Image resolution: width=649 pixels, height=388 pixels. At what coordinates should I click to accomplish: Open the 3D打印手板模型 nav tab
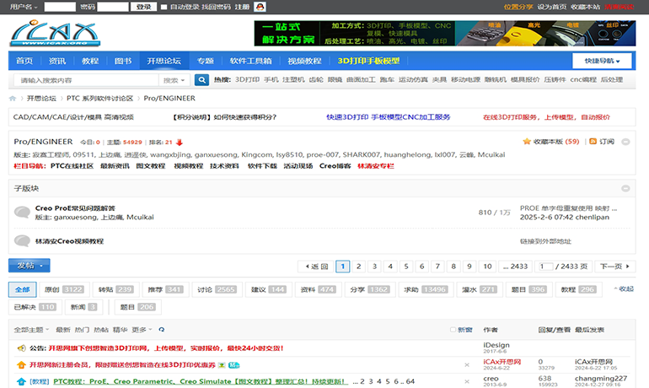(368, 61)
